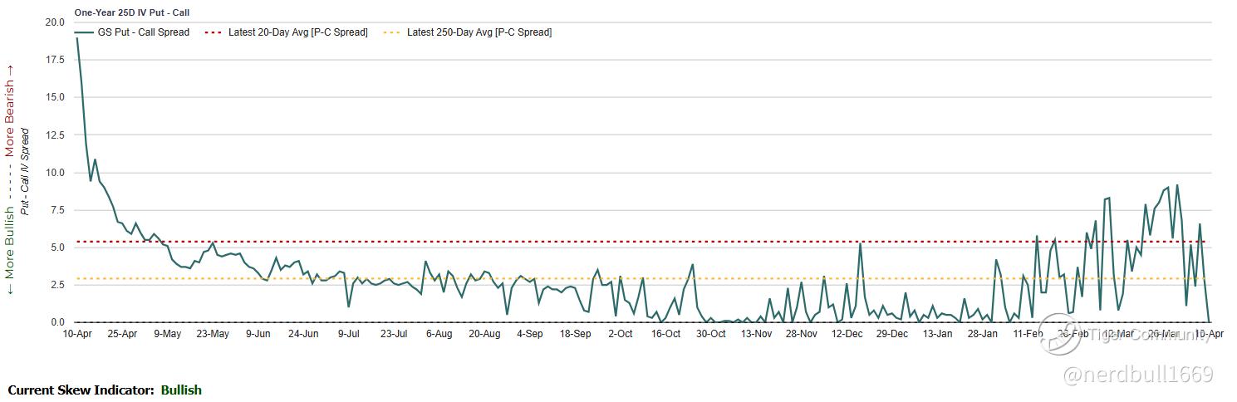1237x402 pixels.
Task: Click the 10-Apr label at the start of the x-axis
Action: (77, 334)
